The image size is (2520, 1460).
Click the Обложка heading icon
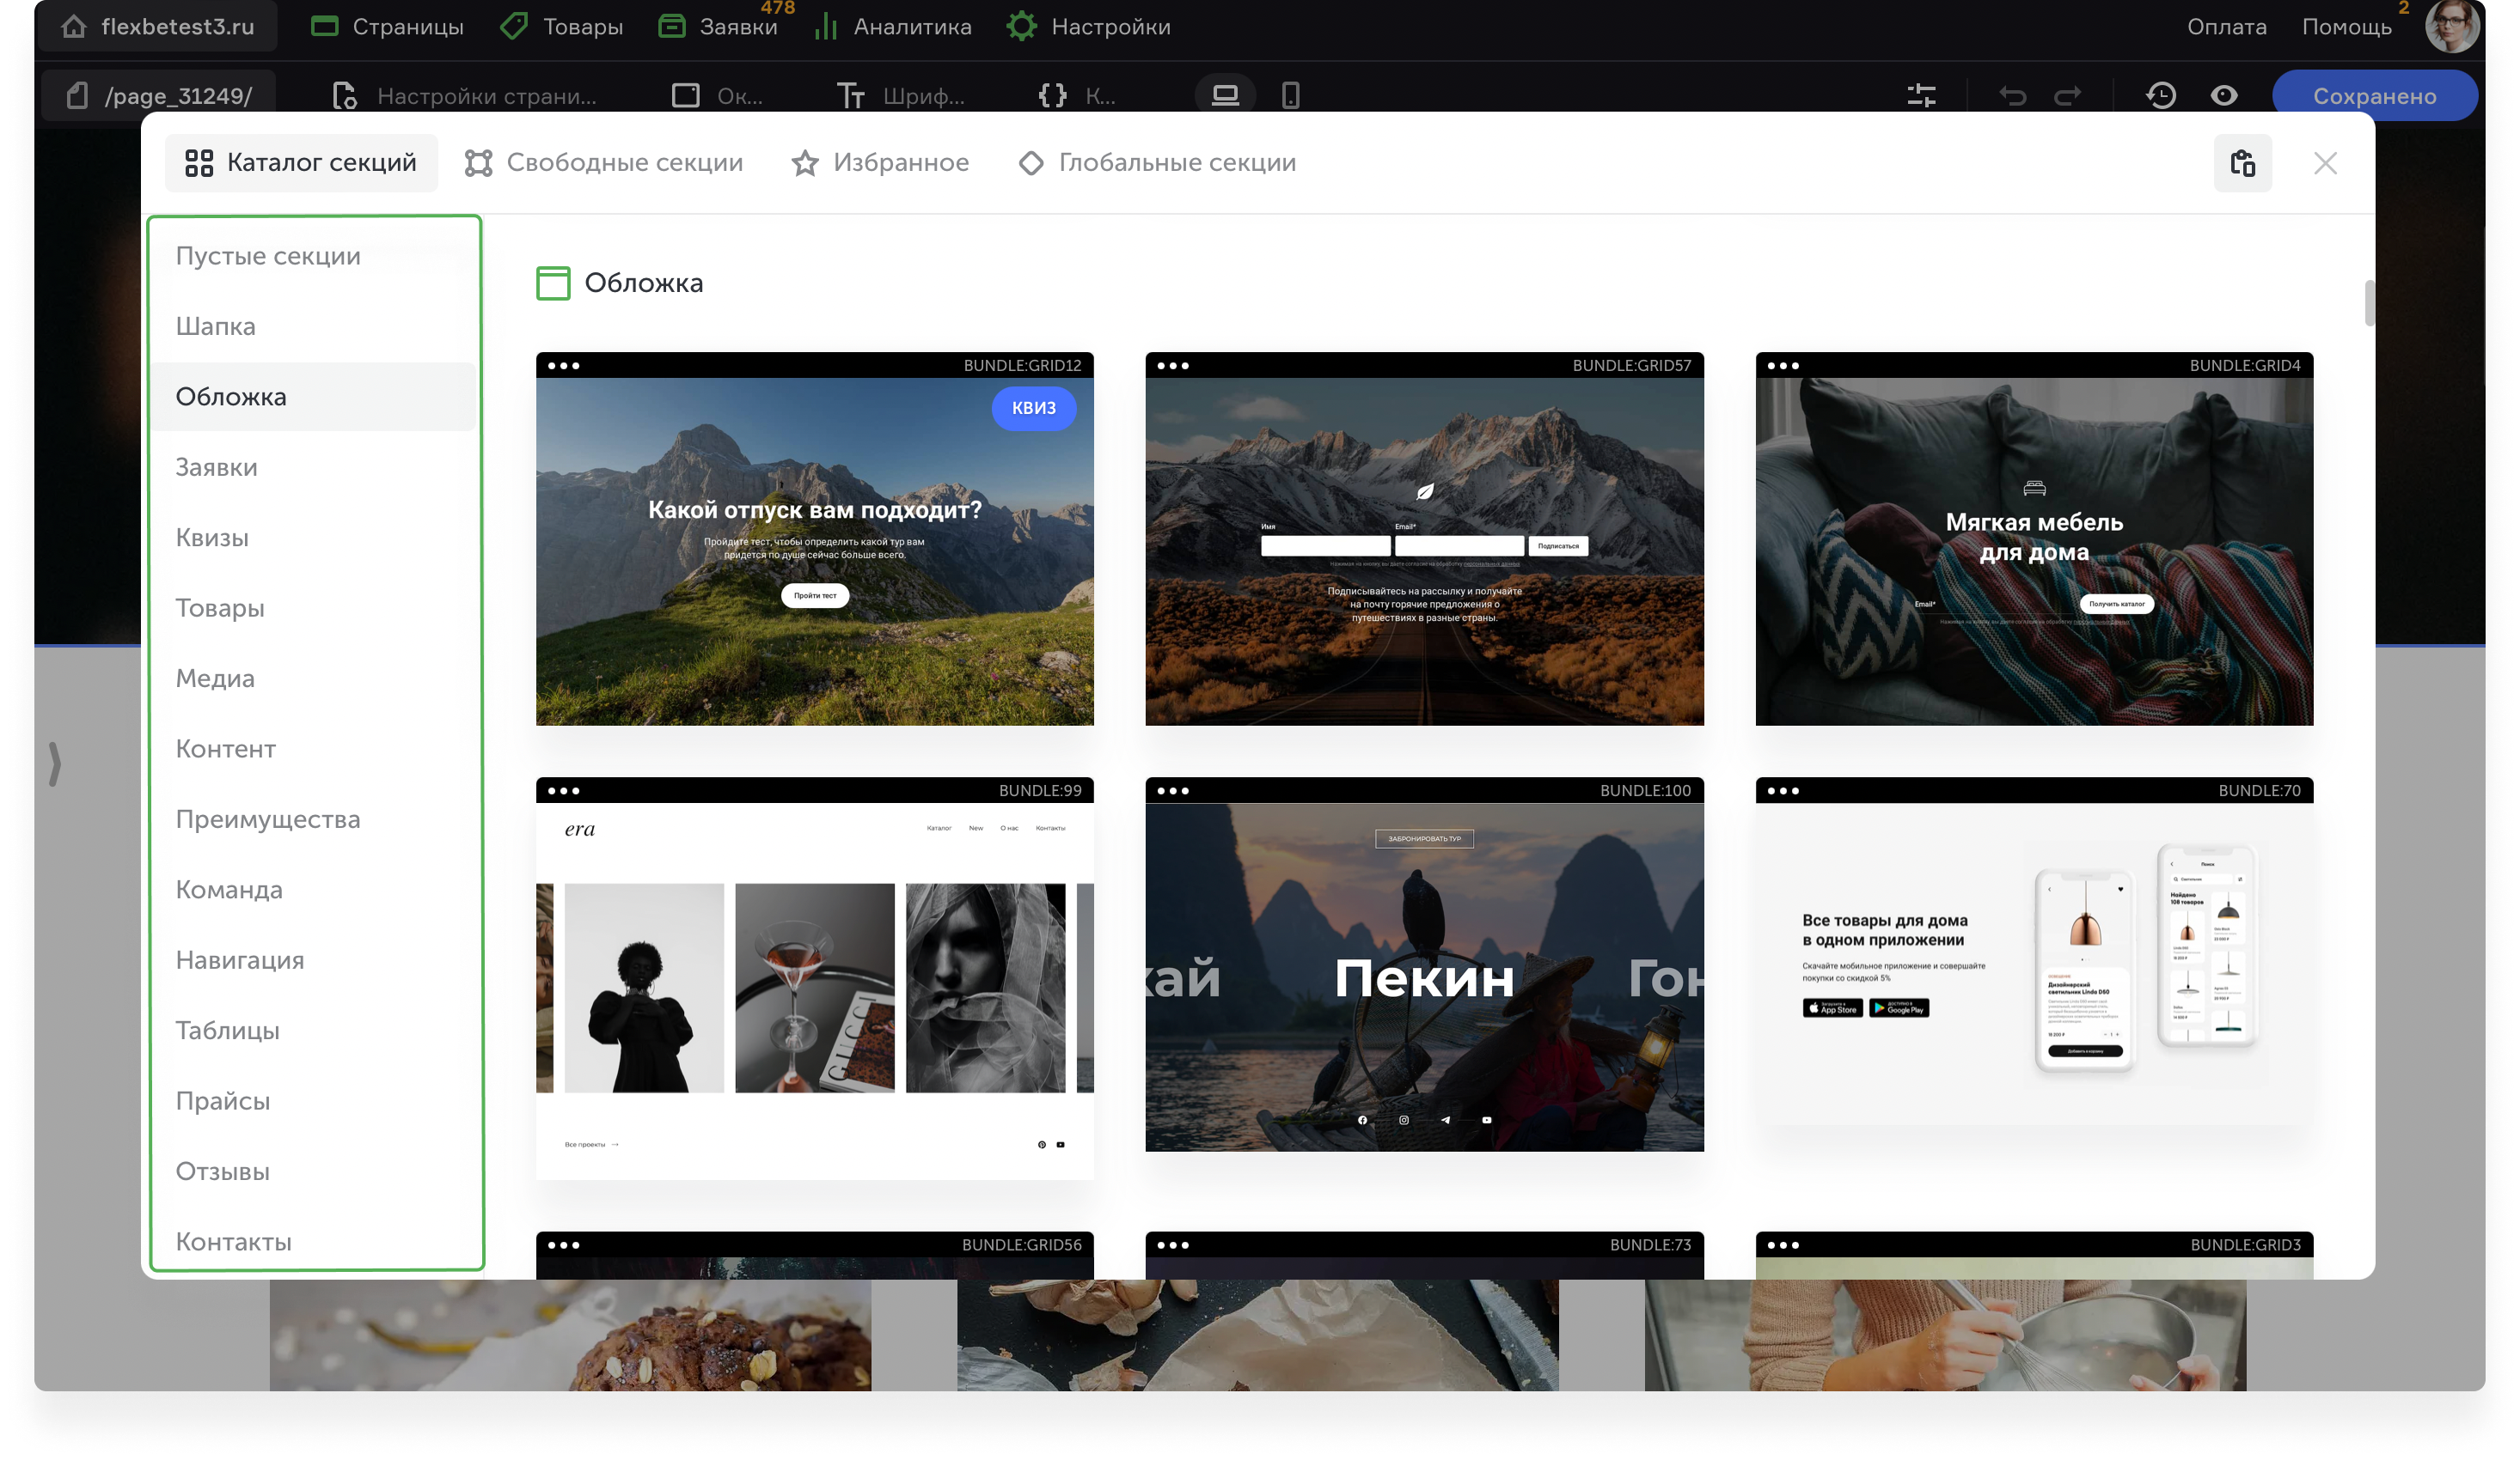click(x=553, y=283)
